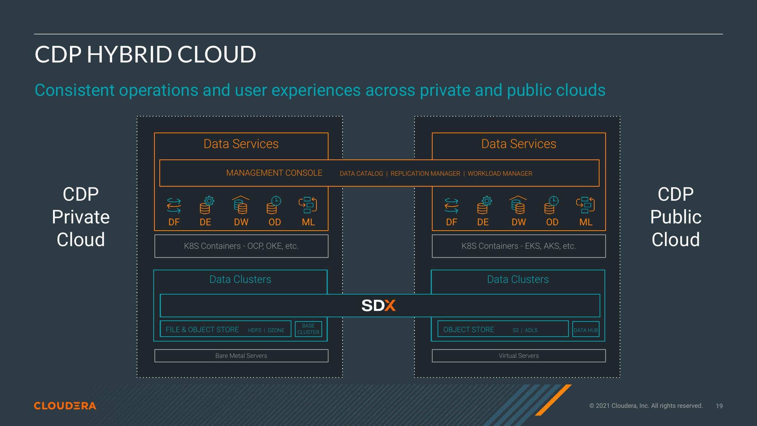Click the S3 text
The height and width of the screenshot is (426, 757).
click(x=516, y=330)
